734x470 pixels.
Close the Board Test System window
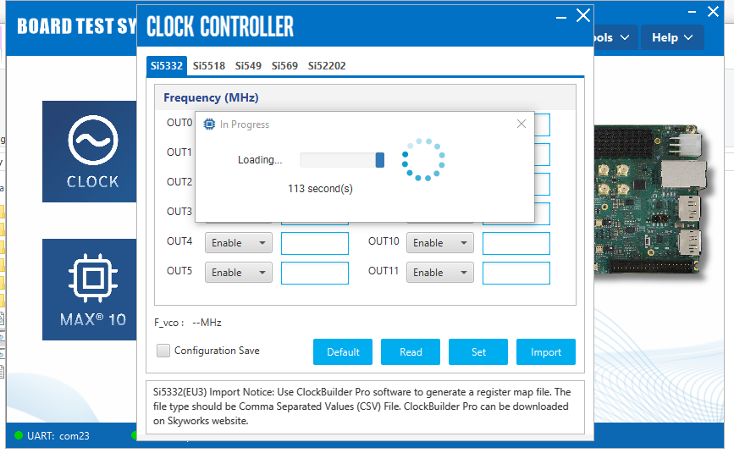coord(713,11)
